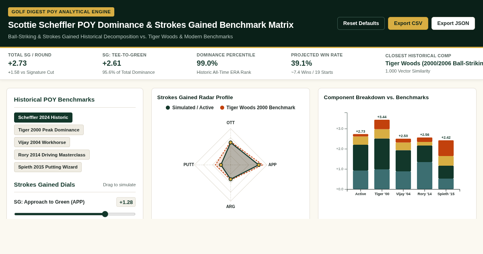Click the APP point on radar chart
This screenshot has width=483, height=254.
click(259, 165)
